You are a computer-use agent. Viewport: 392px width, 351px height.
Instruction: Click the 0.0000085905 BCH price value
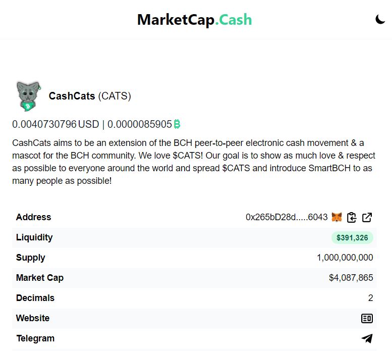pyautogui.click(x=140, y=124)
